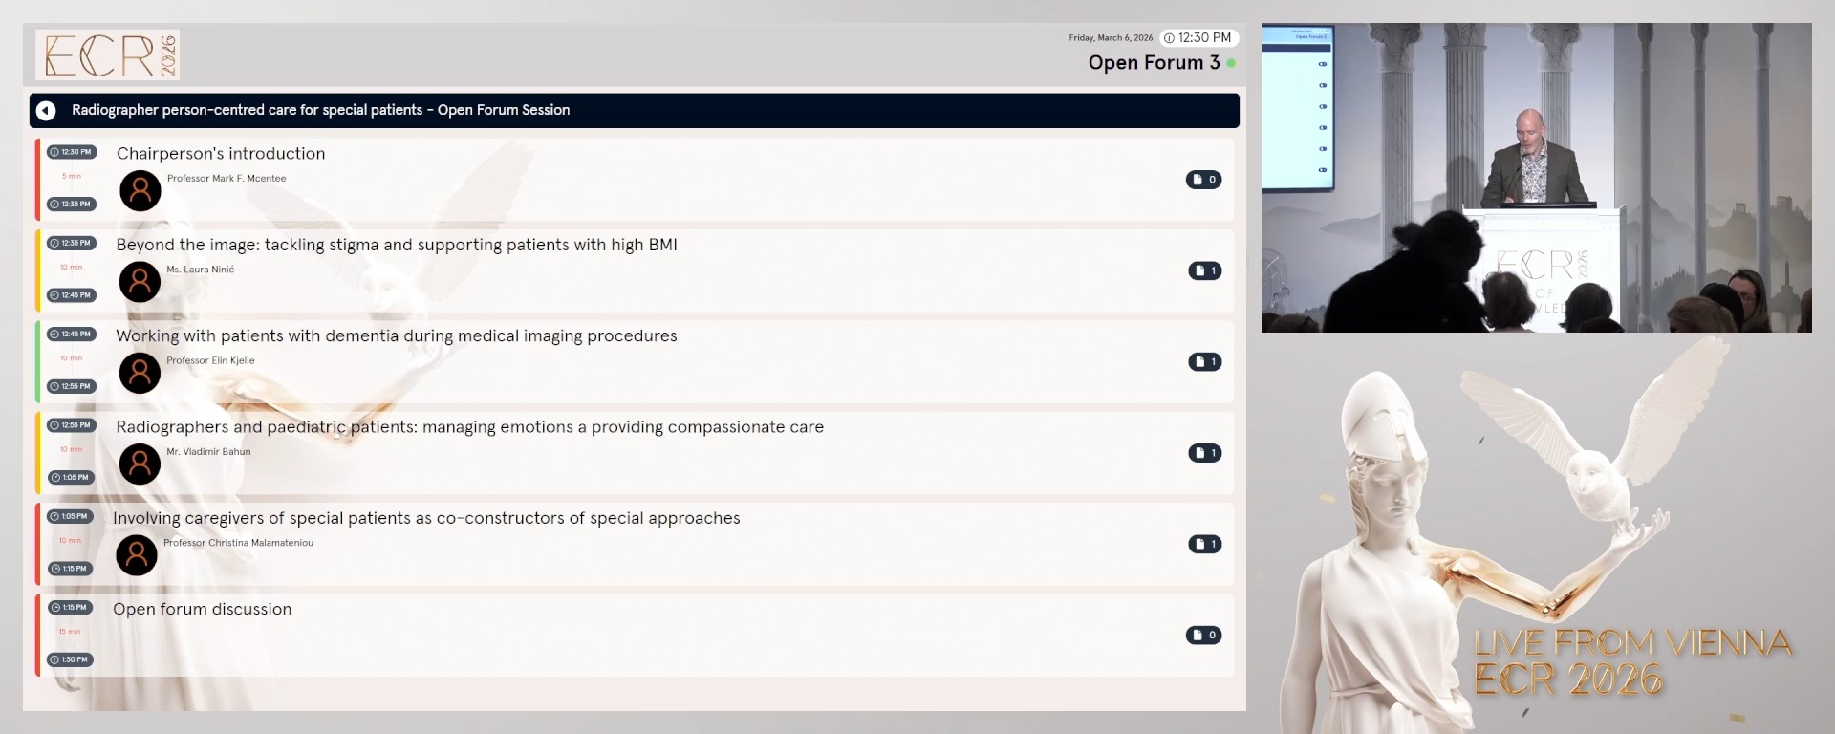
Task: Open the document badge for the dementia talk
Action: (x=1205, y=361)
